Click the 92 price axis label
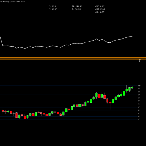The height and width of the screenshot is (146, 146). tap(139, 92)
